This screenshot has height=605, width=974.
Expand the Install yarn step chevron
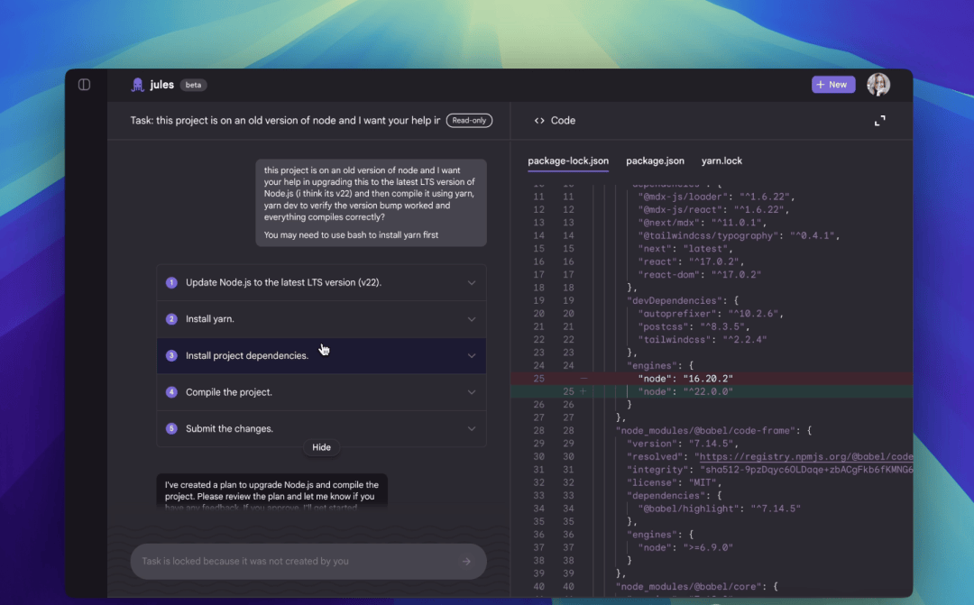pos(472,319)
